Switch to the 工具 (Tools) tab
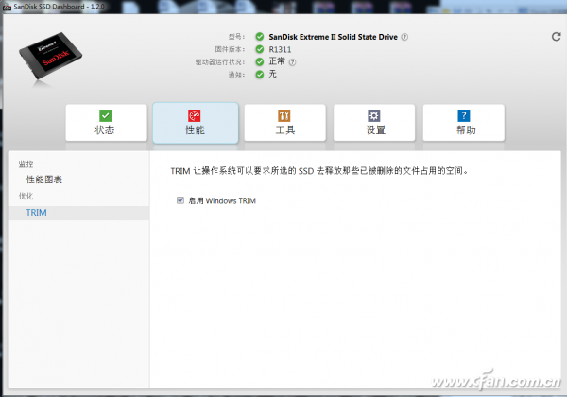The width and height of the screenshot is (567, 397). [285, 123]
